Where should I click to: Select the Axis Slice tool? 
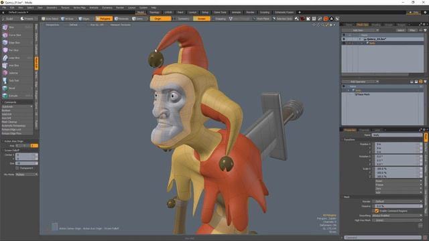[17, 66]
